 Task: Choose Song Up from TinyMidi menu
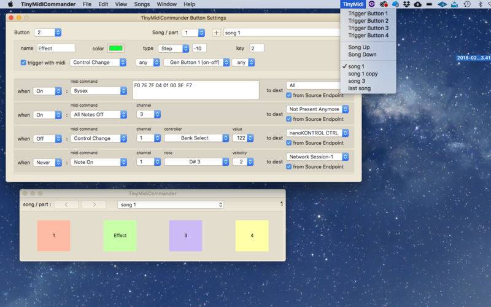(x=368, y=47)
